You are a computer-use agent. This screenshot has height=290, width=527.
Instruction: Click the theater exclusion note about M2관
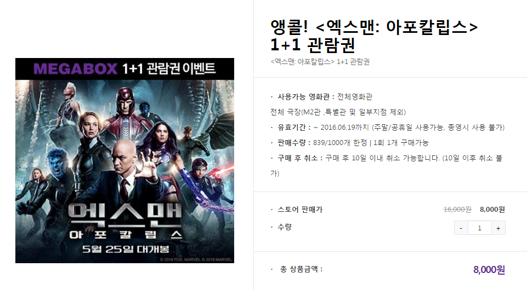pos(338,112)
